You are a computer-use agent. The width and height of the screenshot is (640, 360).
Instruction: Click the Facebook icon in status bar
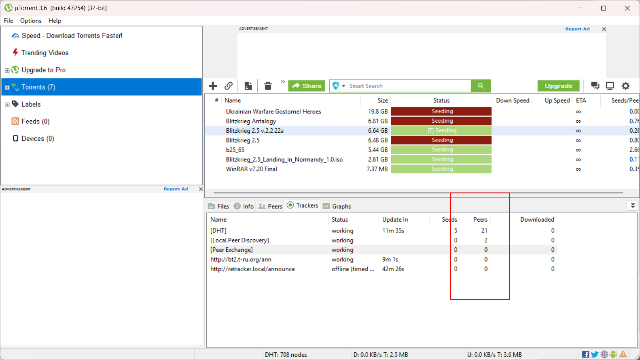[585, 354]
